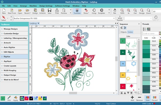161x105 pixels.
Task: Open the Machine menu
Action: (x=33, y=6)
